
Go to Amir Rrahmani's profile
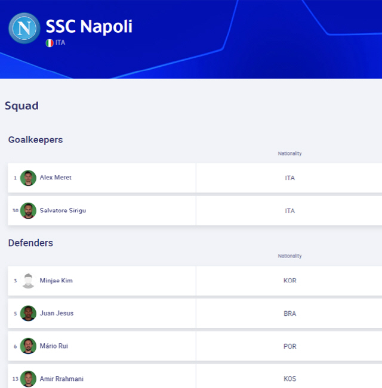[61, 378]
